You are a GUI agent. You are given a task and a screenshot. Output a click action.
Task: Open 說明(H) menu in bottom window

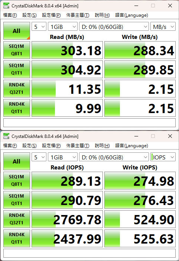(x=102, y=146)
